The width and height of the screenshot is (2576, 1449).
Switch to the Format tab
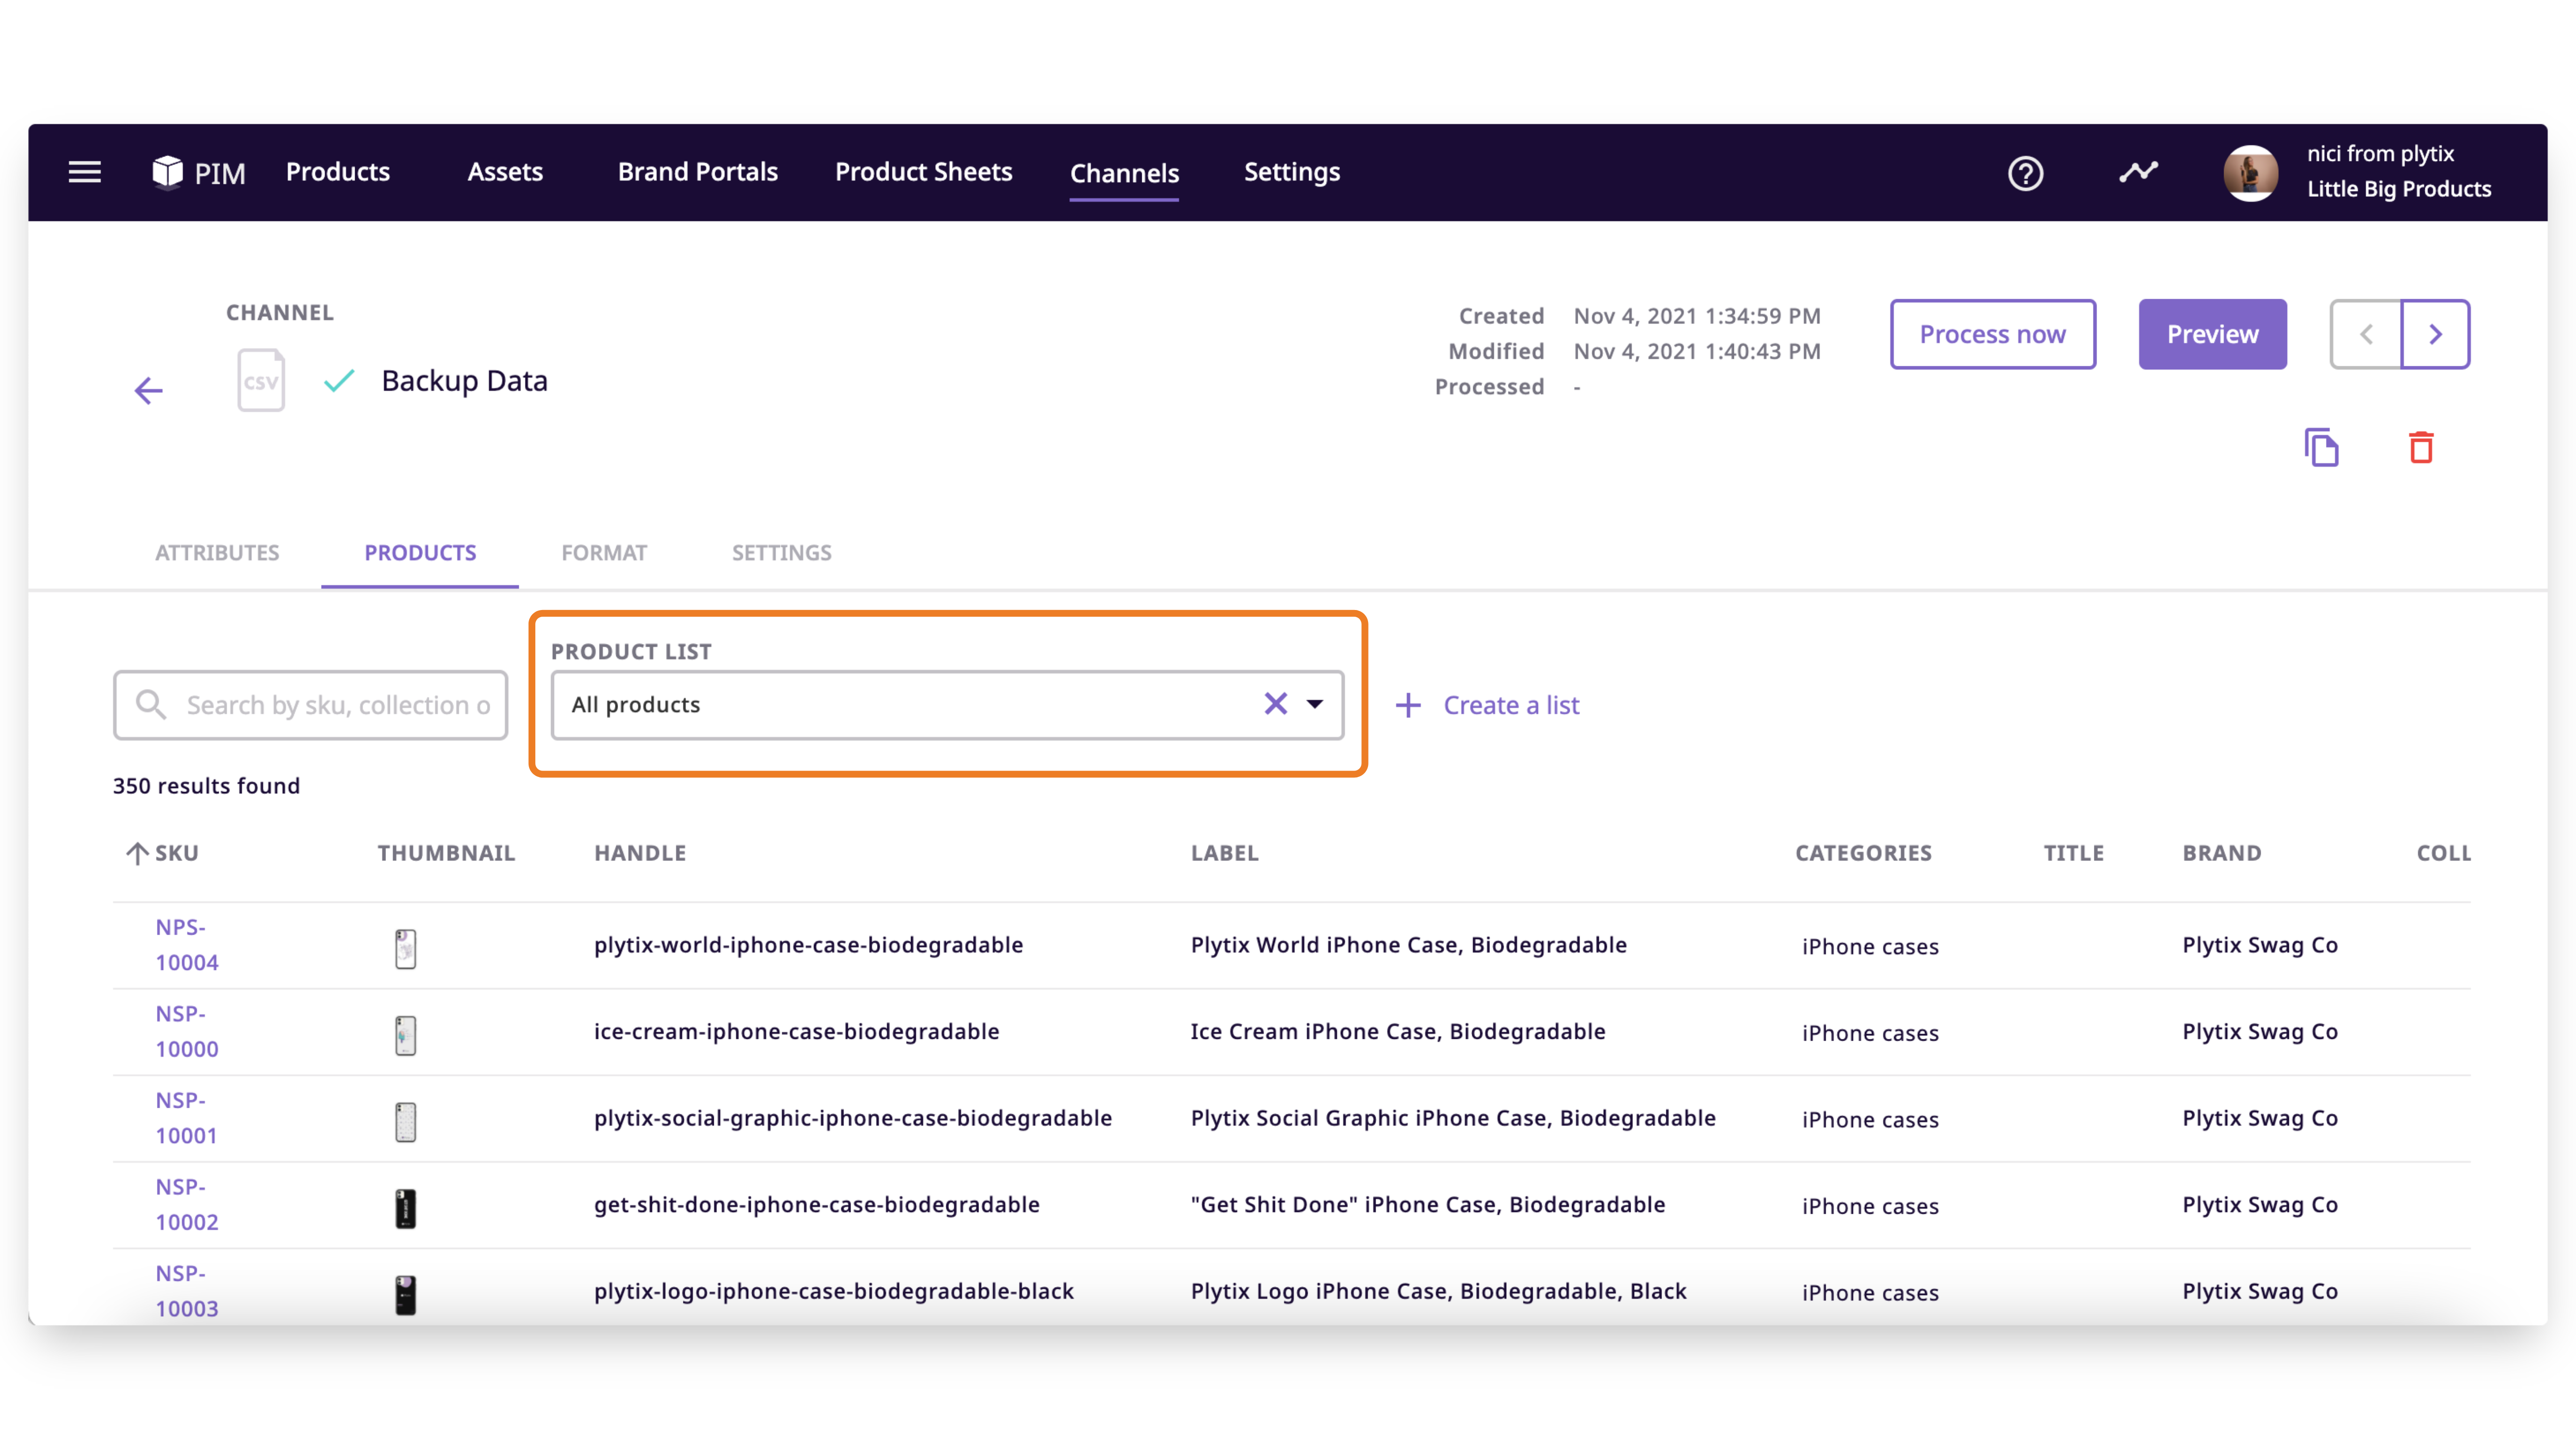604,553
